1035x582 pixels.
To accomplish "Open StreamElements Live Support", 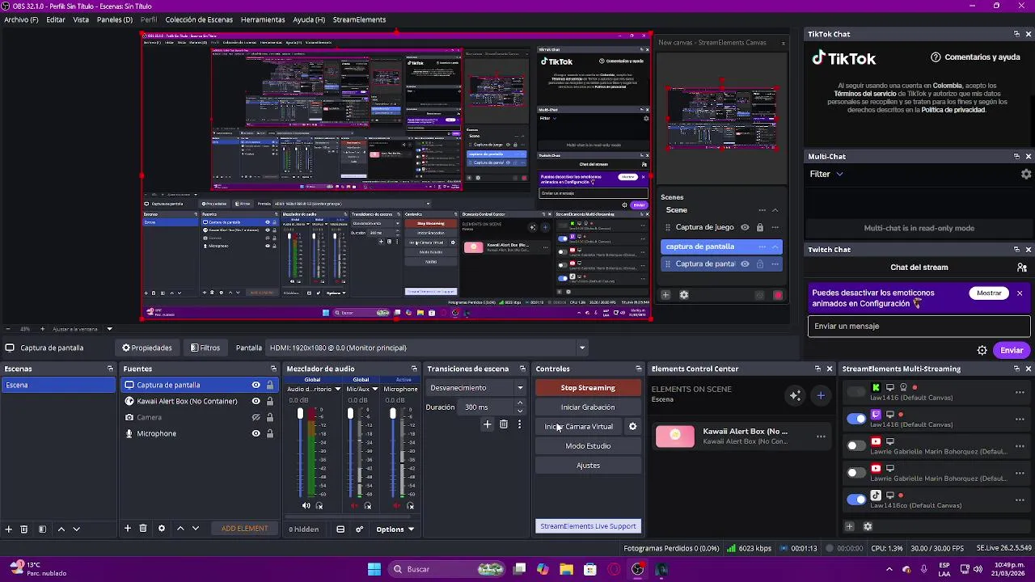I will pos(588,526).
